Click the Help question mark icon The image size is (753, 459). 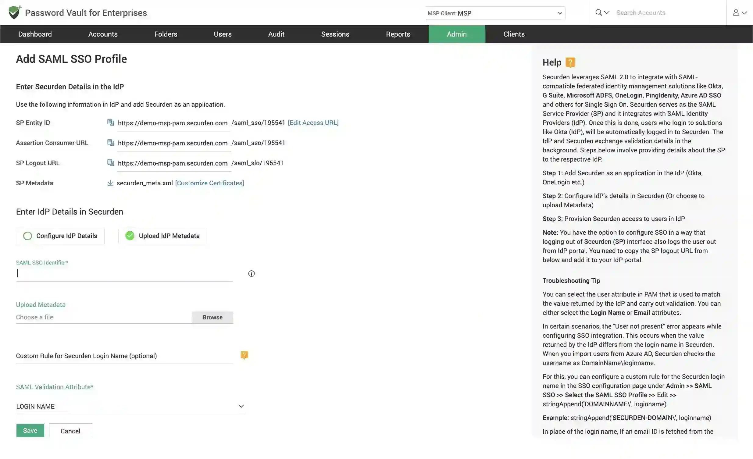pos(570,62)
